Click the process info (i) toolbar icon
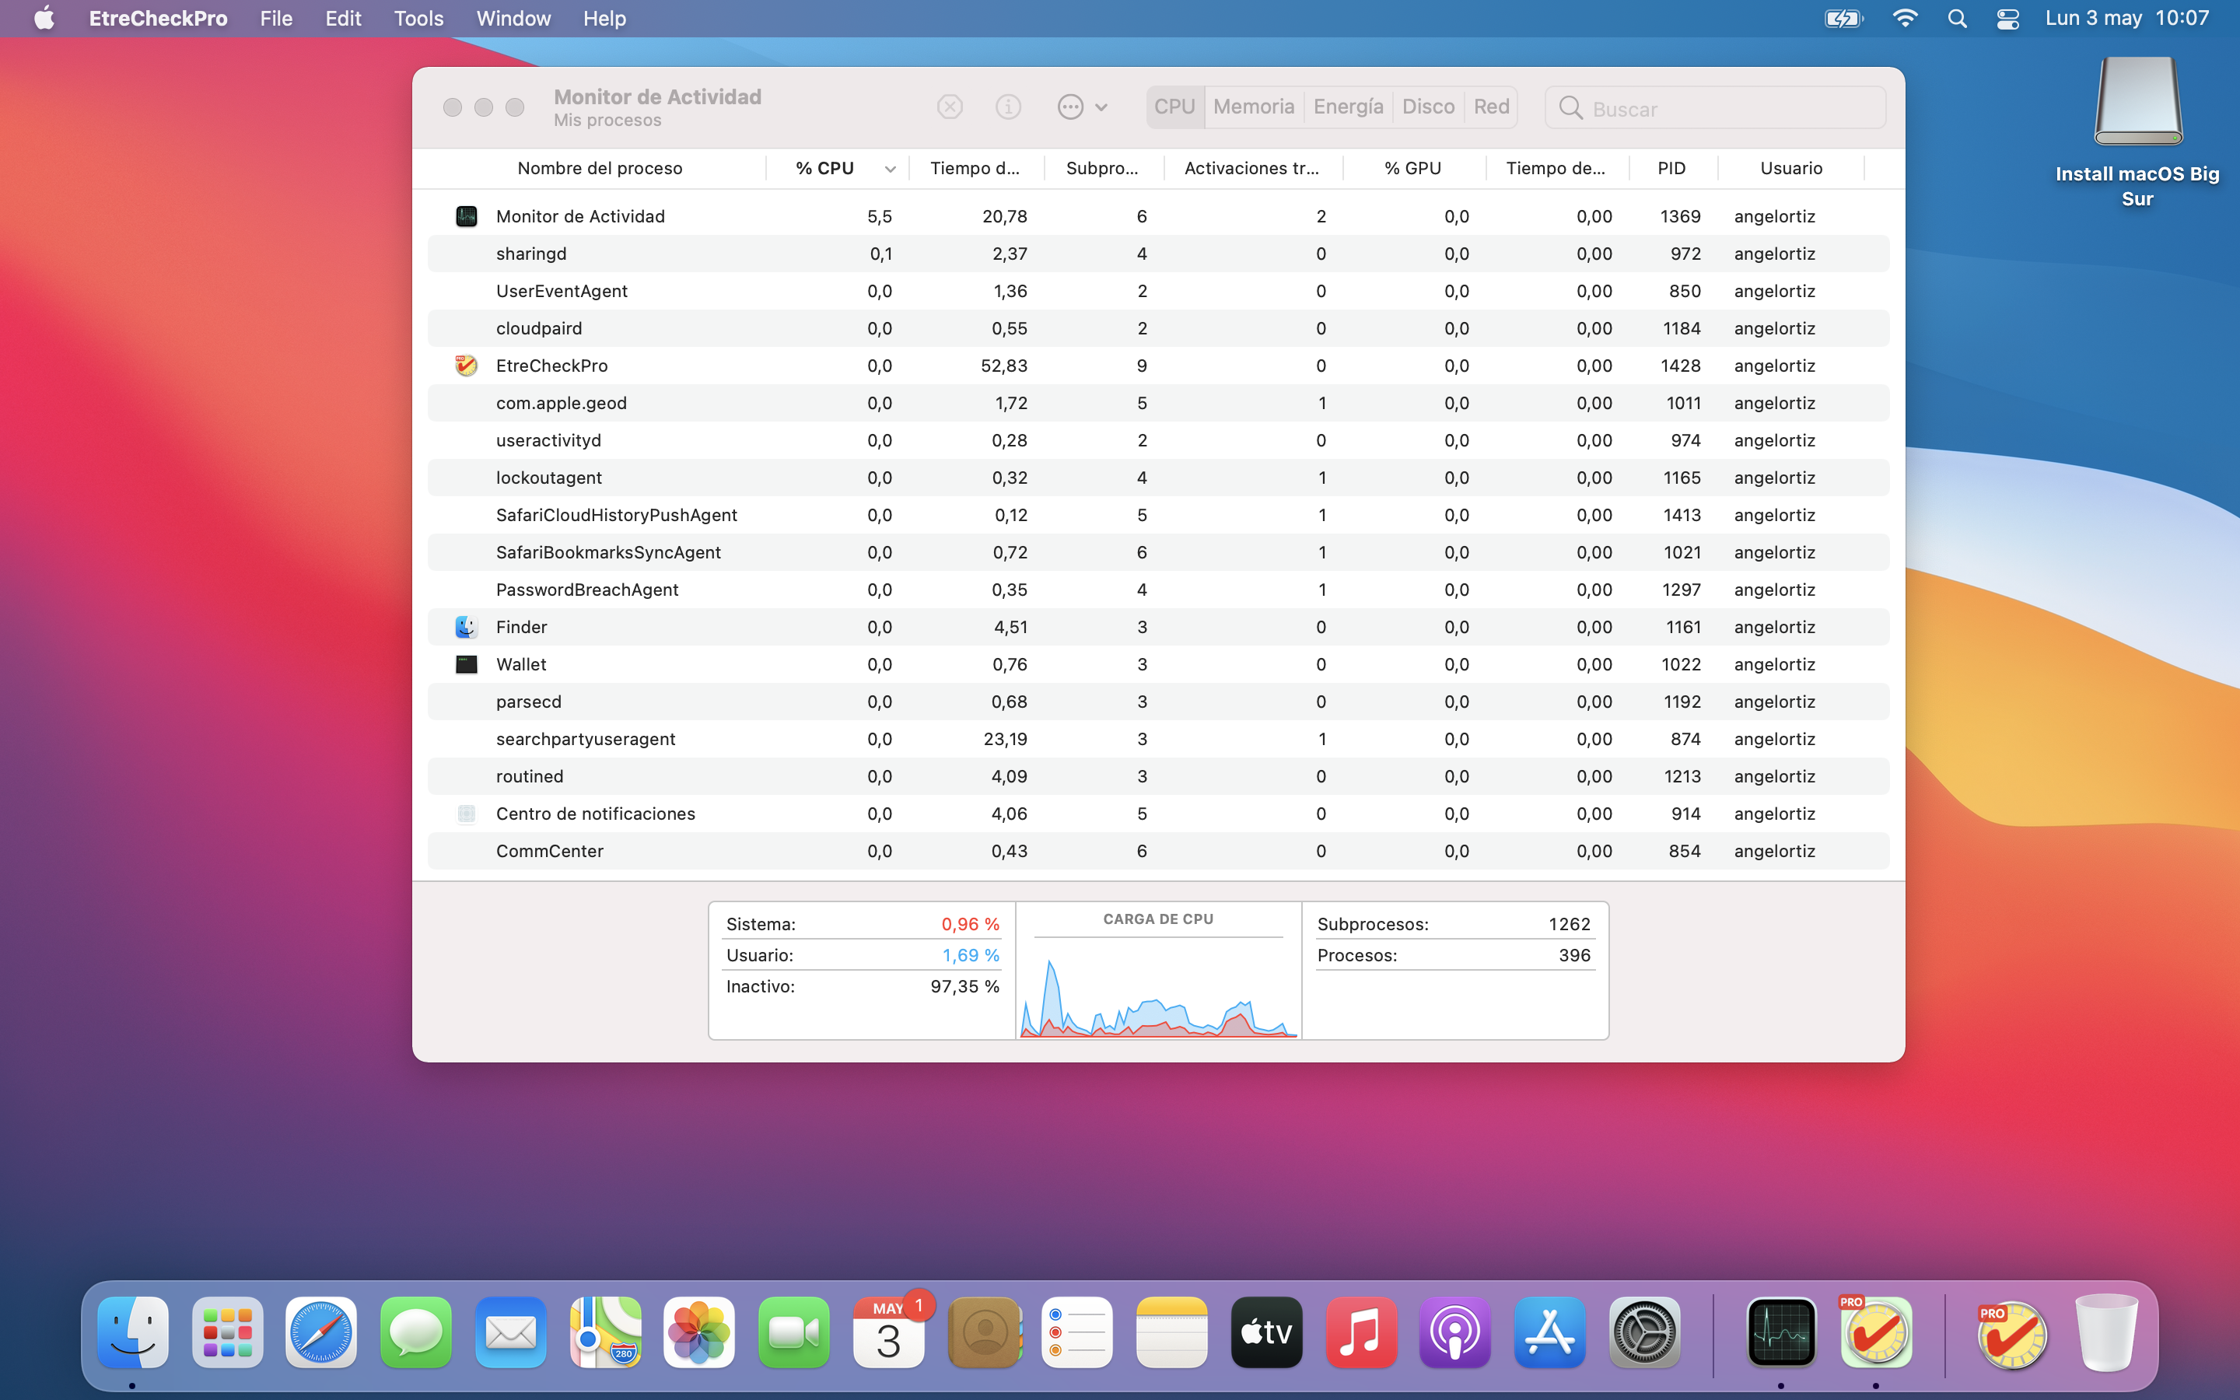Image resolution: width=2240 pixels, height=1400 pixels. 1008,107
